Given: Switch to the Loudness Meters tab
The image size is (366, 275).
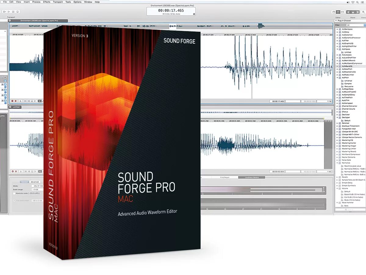Looking at the screenshot, I should pyautogui.click(x=252, y=177).
